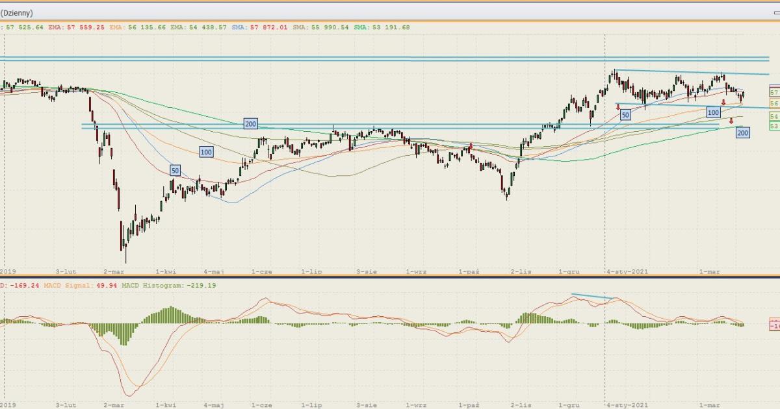
Task: Click the orange 56 price tag on right axis
Action: click(774, 103)
